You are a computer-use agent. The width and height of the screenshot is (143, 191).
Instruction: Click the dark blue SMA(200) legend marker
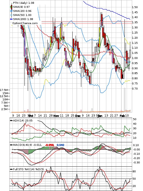coord(11,19)
